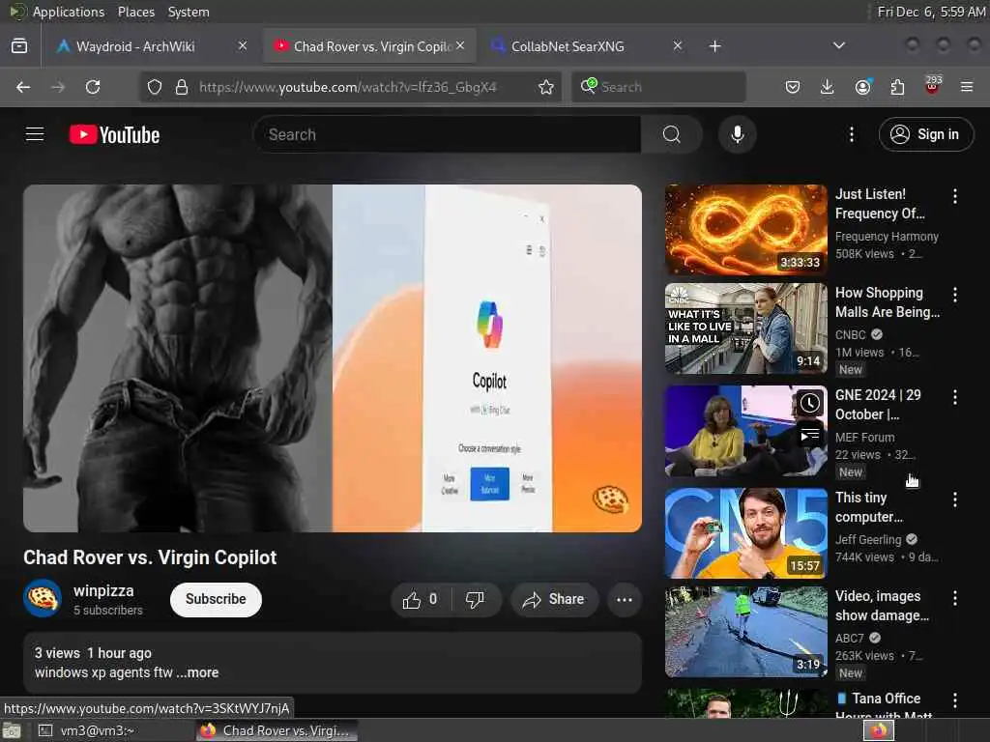Close the Waydroid - ArchWiki tab

[243, 46]
